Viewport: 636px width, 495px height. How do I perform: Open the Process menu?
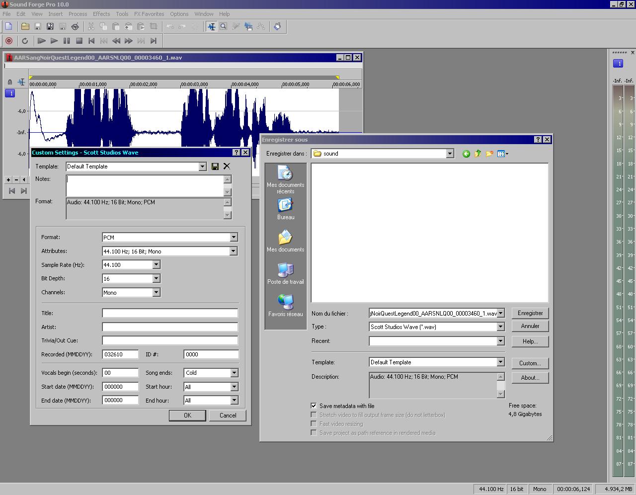pos(78,14)
